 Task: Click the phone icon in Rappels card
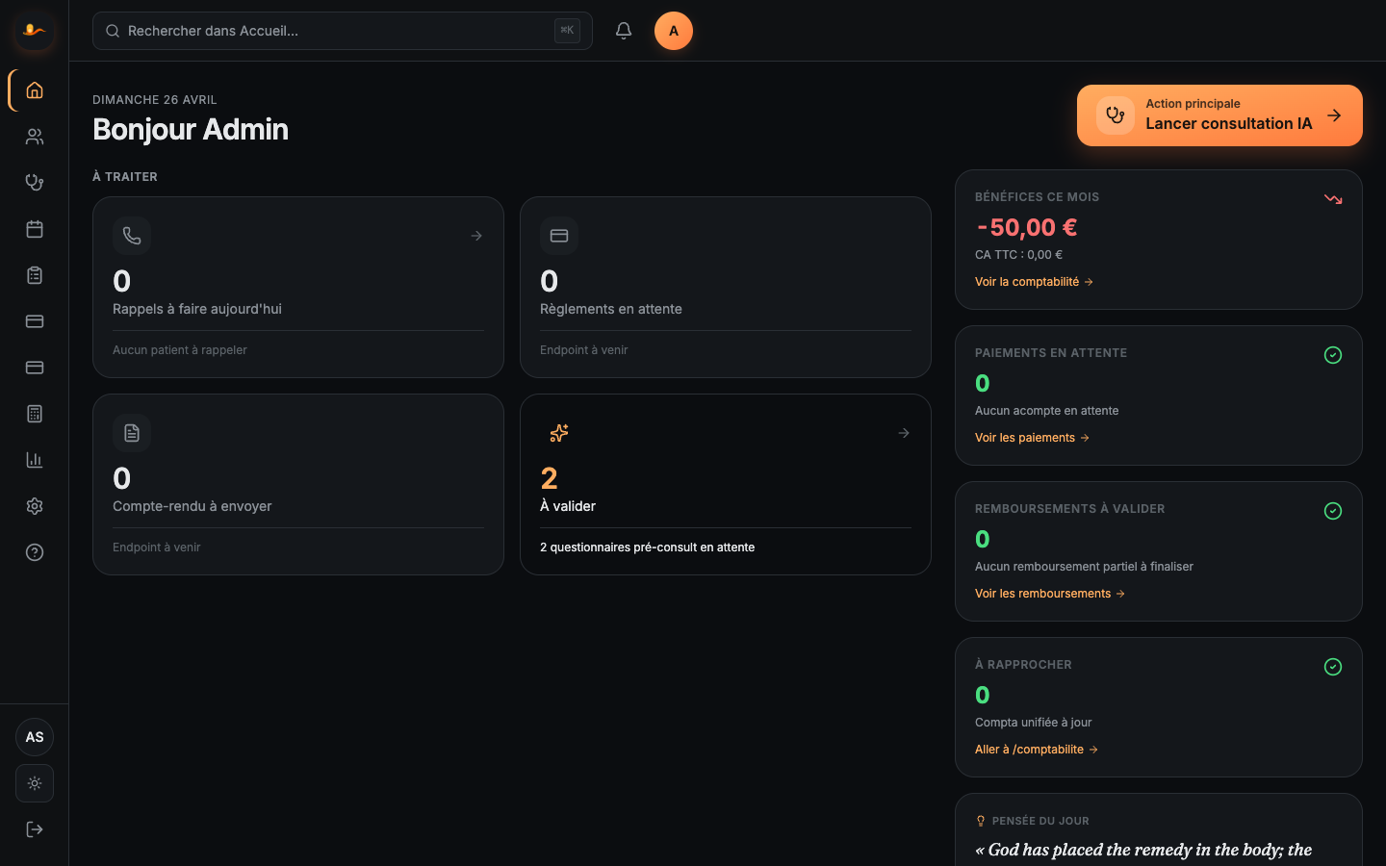(132, 236)
